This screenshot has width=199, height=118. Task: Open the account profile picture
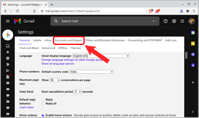point(191,21)
